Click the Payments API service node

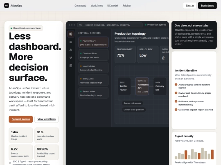[x=142, y=86]
